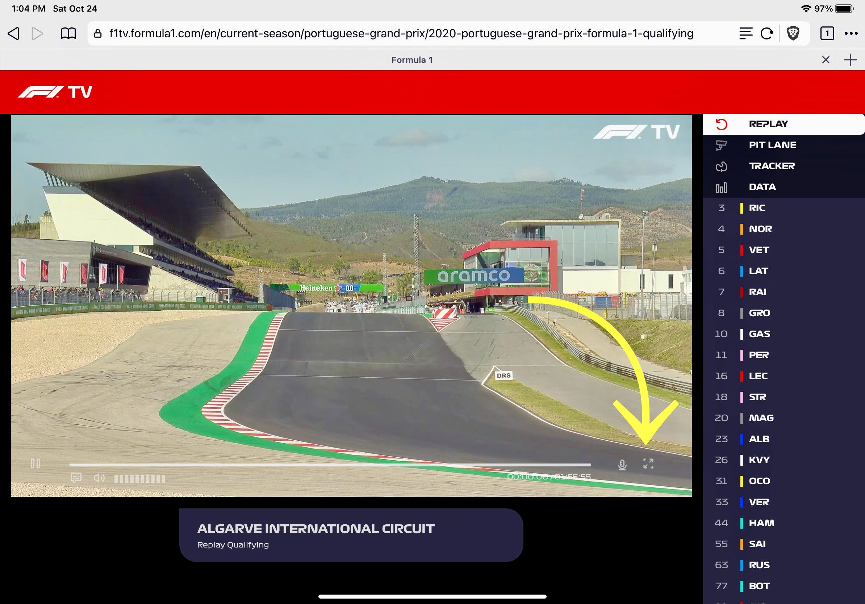Select BOT onboard camera
Viewport: 865px width, 604px height.
[783, 586]
